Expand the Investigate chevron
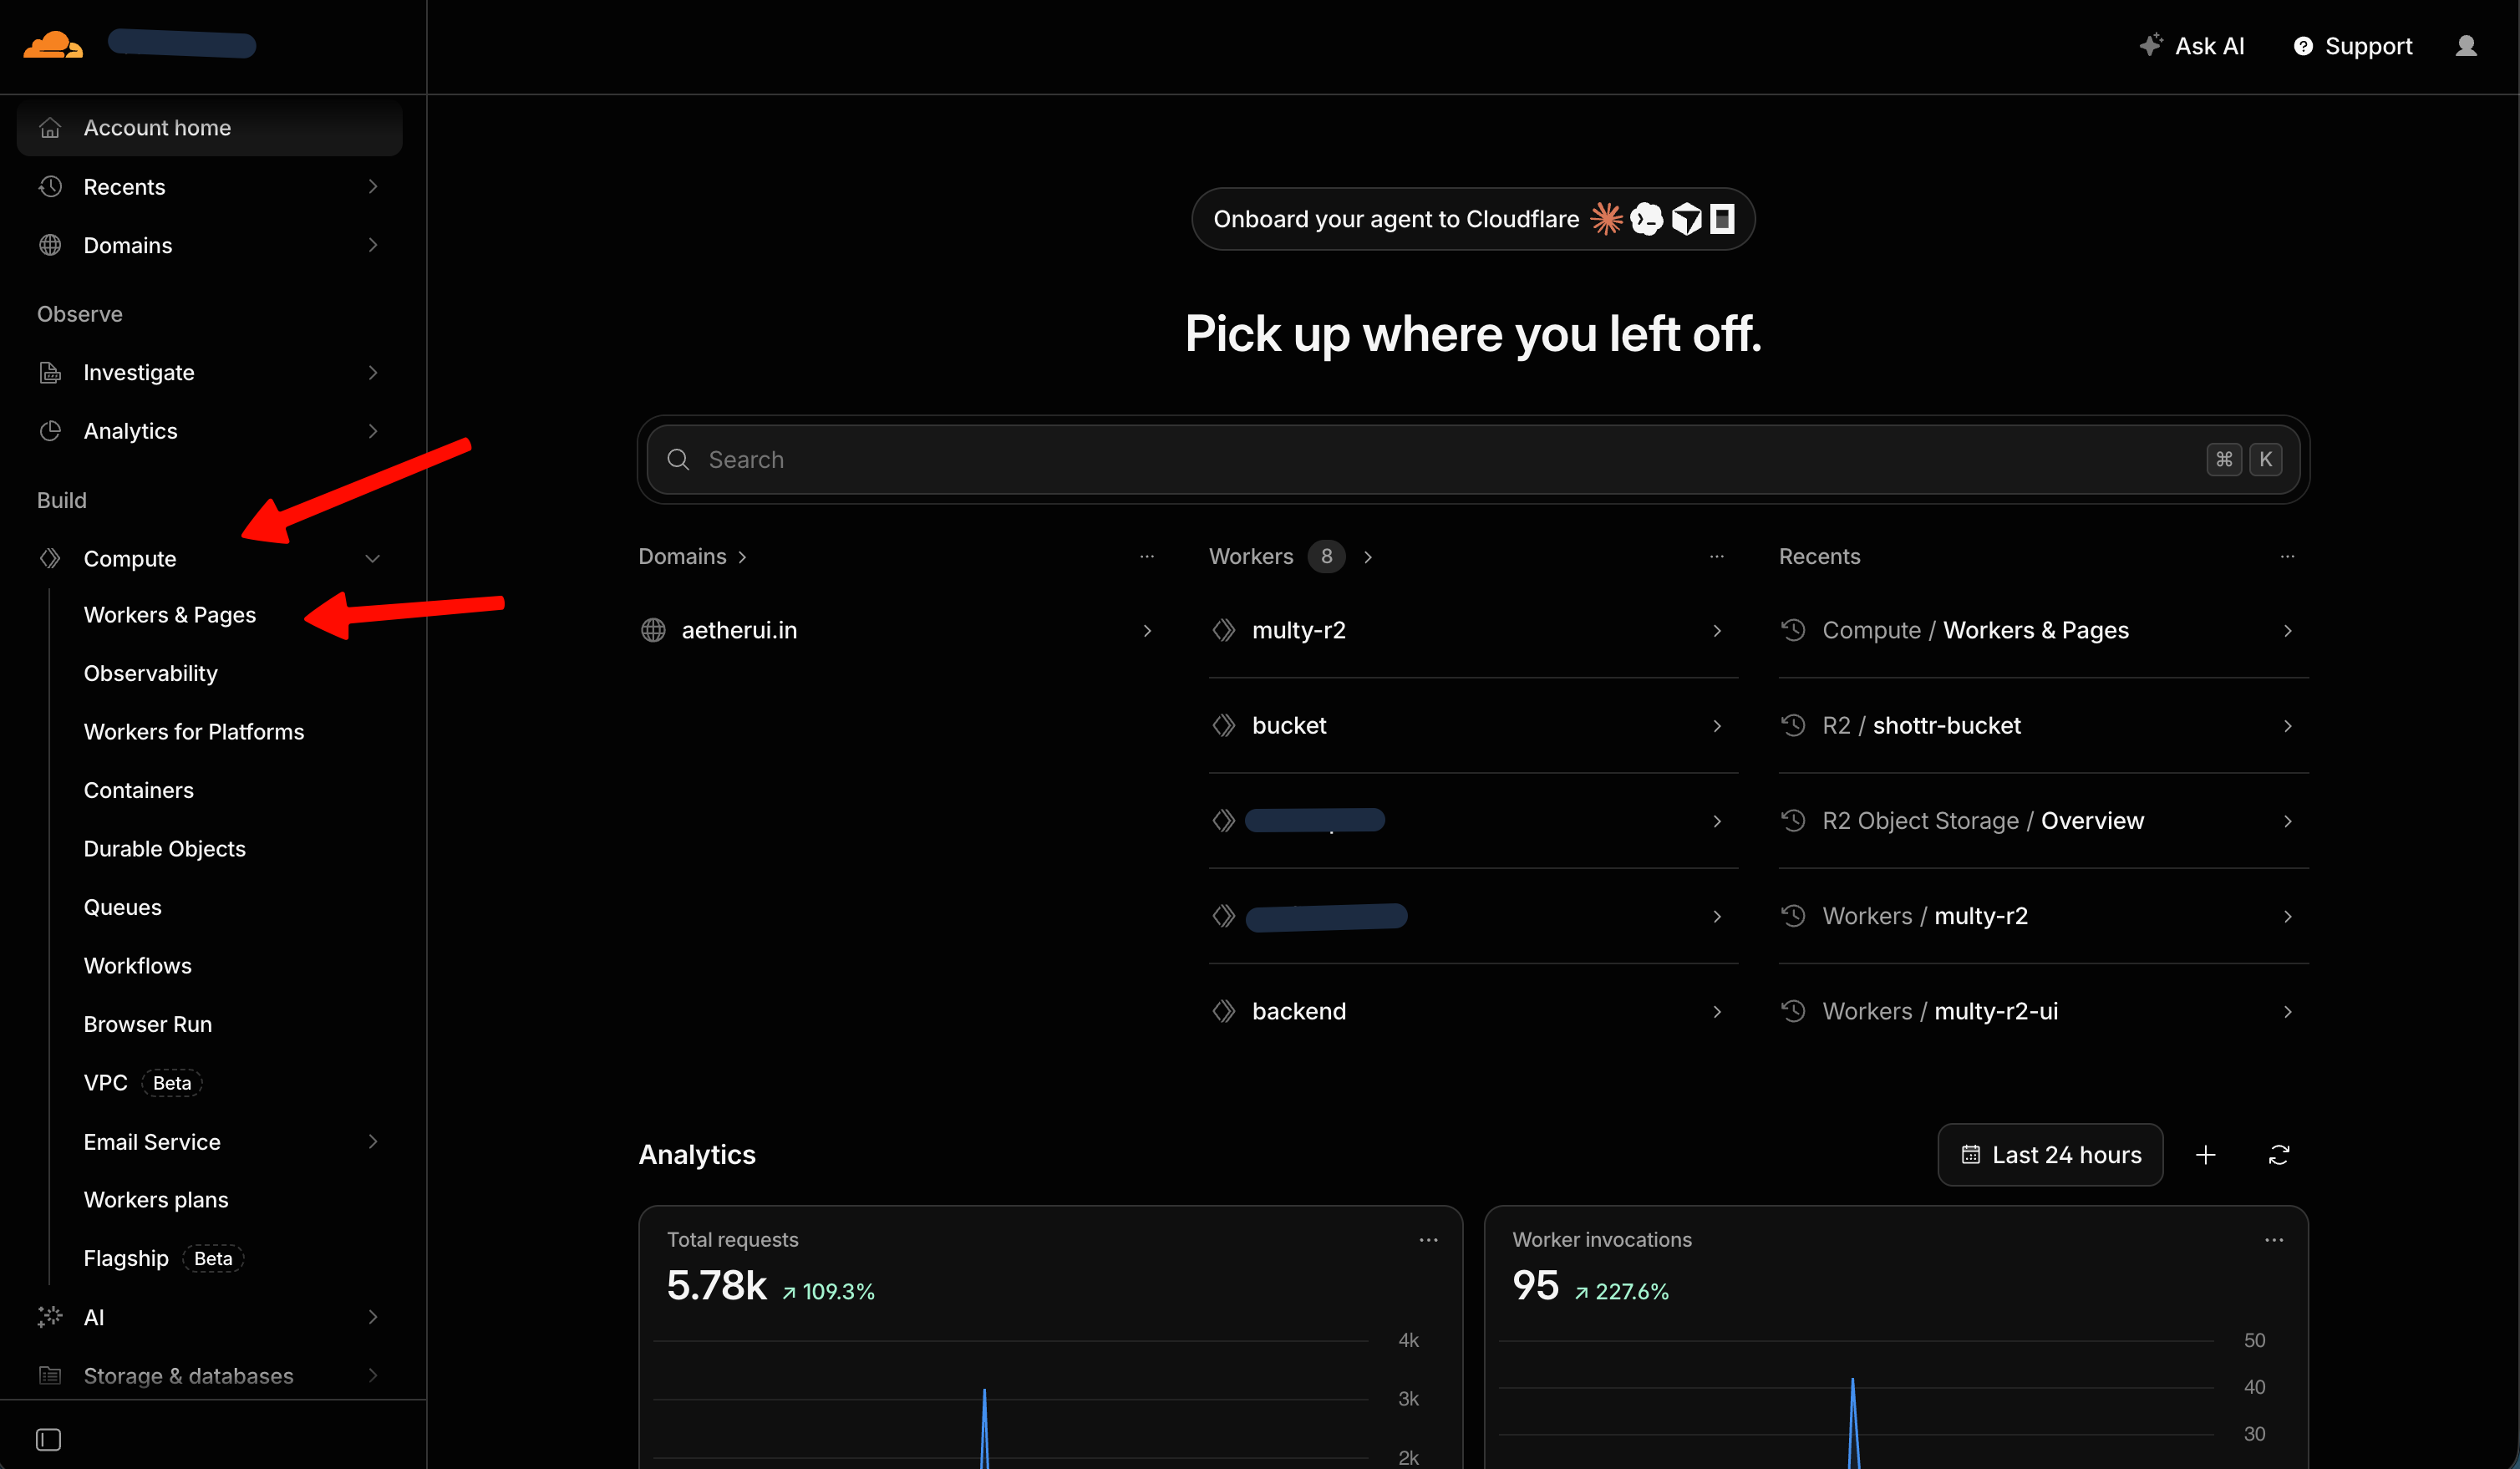This screenshot has width=2520, height=1469. click(373, 372)
